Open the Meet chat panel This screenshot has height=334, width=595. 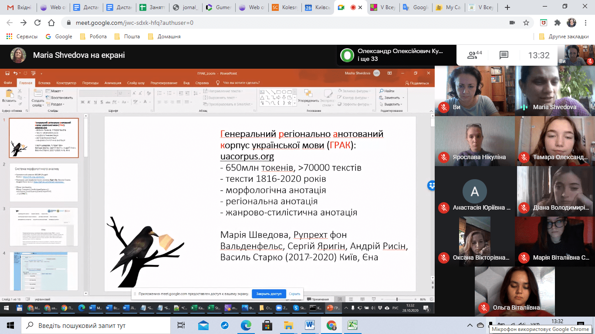coord(504,55)
